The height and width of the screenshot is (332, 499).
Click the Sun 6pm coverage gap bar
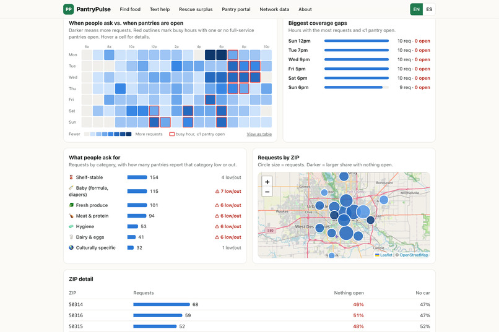357,87
